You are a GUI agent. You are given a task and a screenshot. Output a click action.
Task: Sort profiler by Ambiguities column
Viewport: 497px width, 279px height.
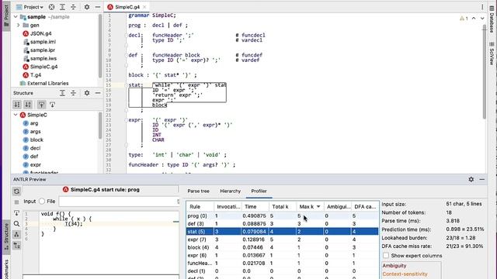[339, 207]
